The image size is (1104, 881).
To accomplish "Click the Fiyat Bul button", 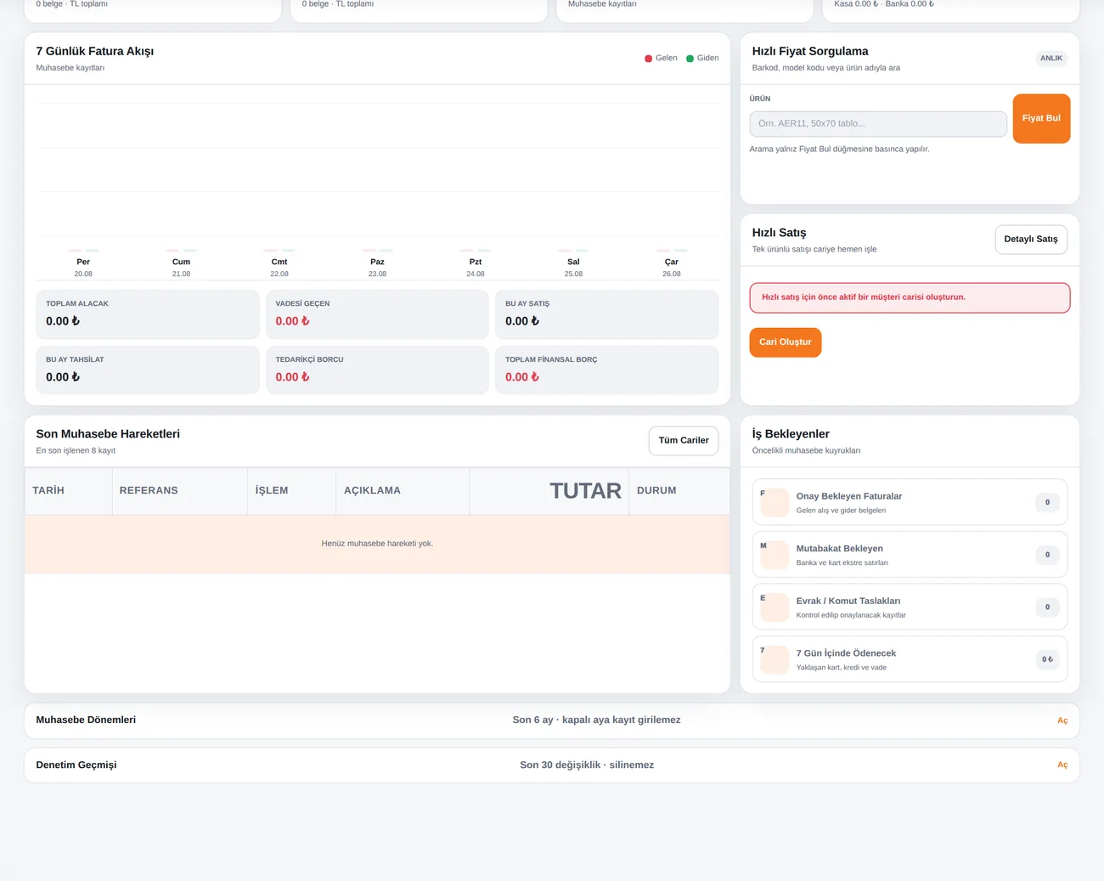I will pos(1041,118).
